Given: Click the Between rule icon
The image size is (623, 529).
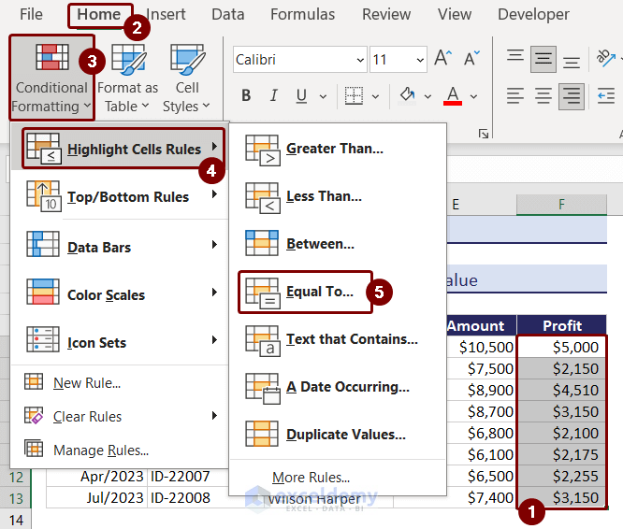Looking at the screenshot, I should 261,243.
